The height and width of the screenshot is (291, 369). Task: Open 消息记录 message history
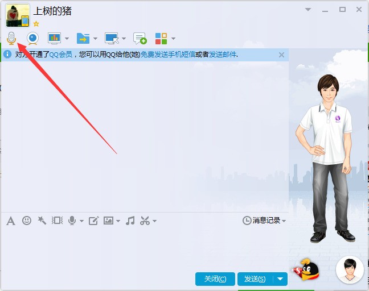pos(261,221)
